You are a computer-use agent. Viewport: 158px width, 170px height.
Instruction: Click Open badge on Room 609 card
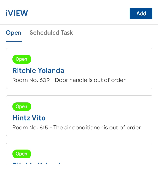coord(22,59)
